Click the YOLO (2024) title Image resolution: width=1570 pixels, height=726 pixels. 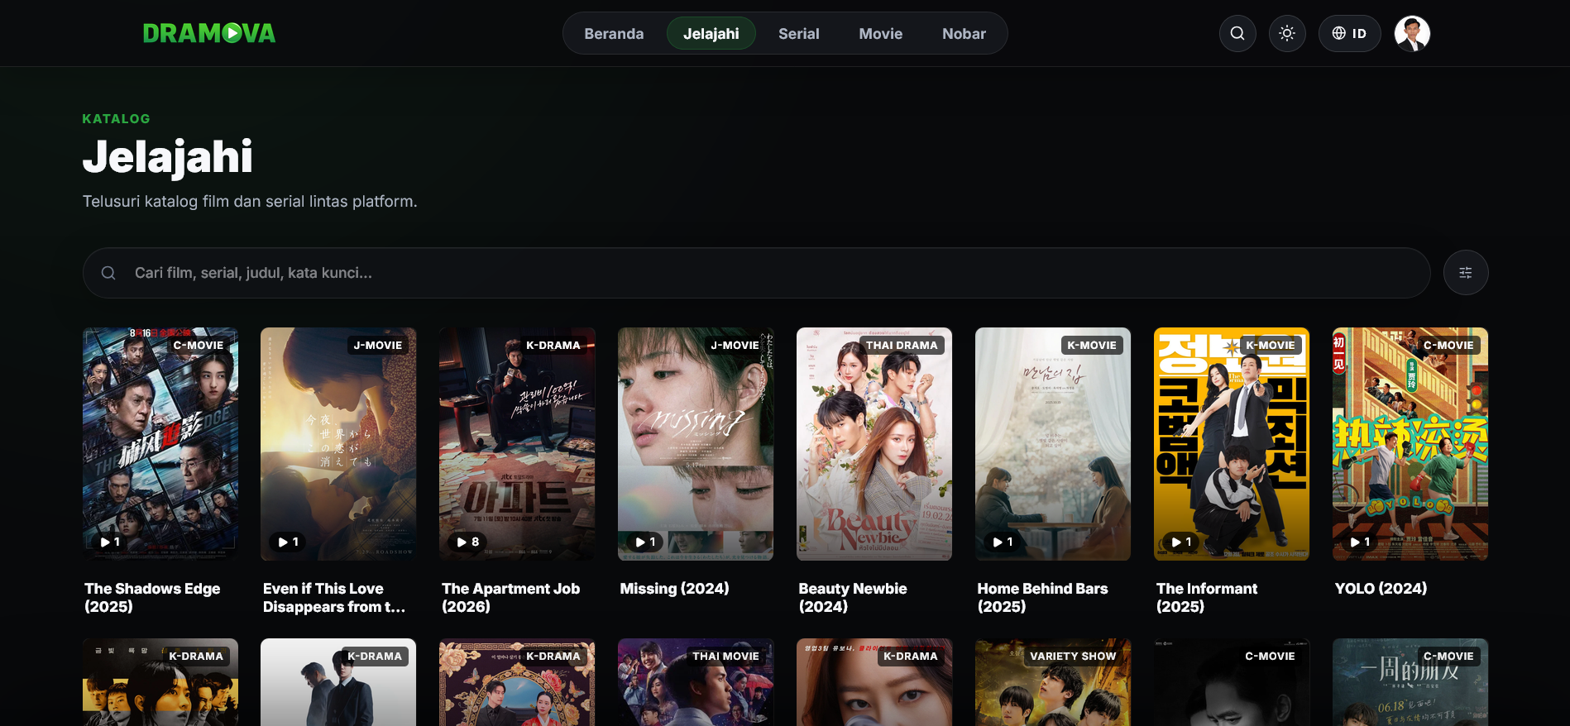pos(1381,589)
